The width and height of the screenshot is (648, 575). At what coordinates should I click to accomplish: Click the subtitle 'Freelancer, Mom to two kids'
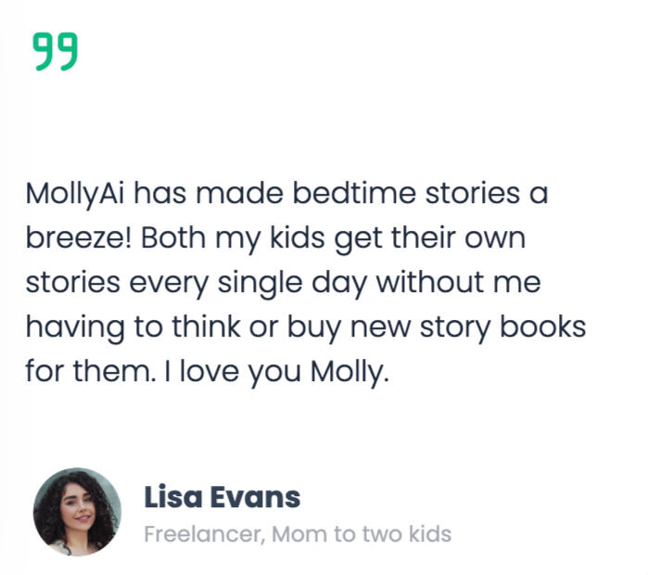tap(298, 533)
